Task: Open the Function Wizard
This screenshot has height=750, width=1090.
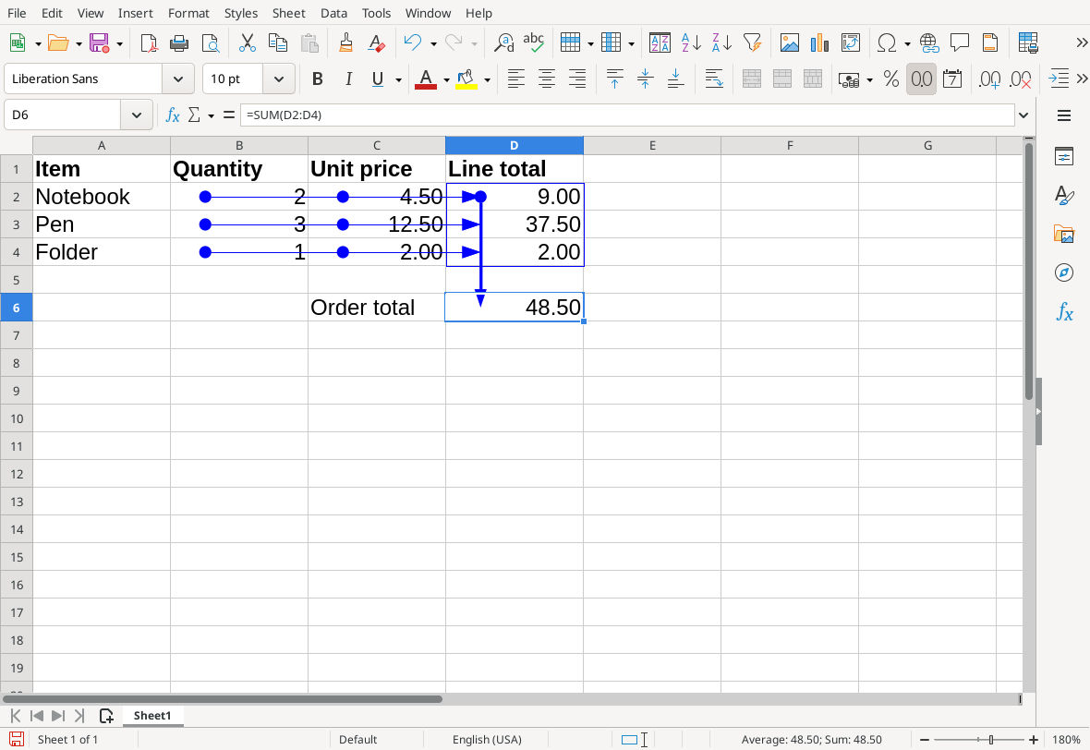Action: point(173,115)
